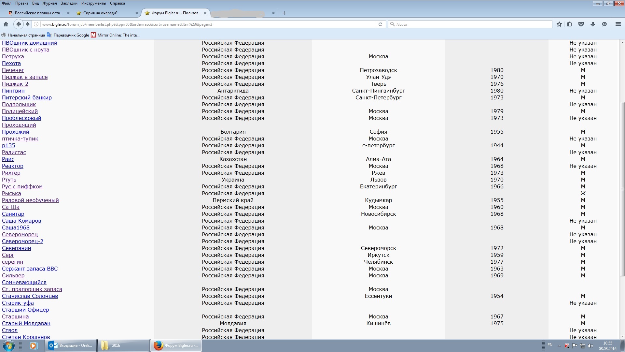Screen dimensions: 625x352
Task: Open the Пингвин member profile link
Action: tap(13, 91)
